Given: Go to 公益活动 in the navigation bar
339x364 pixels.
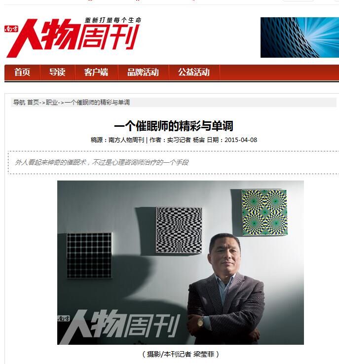Looking at the screenshot, I should 194,72.
